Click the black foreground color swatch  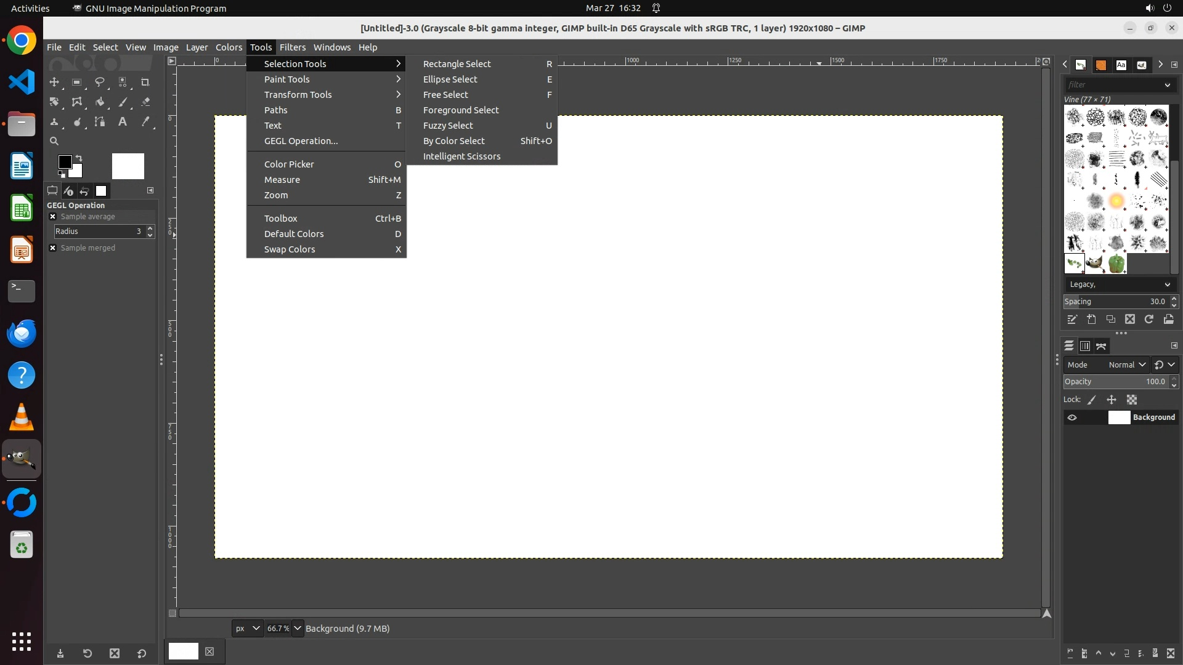click(x=64, y=161)
